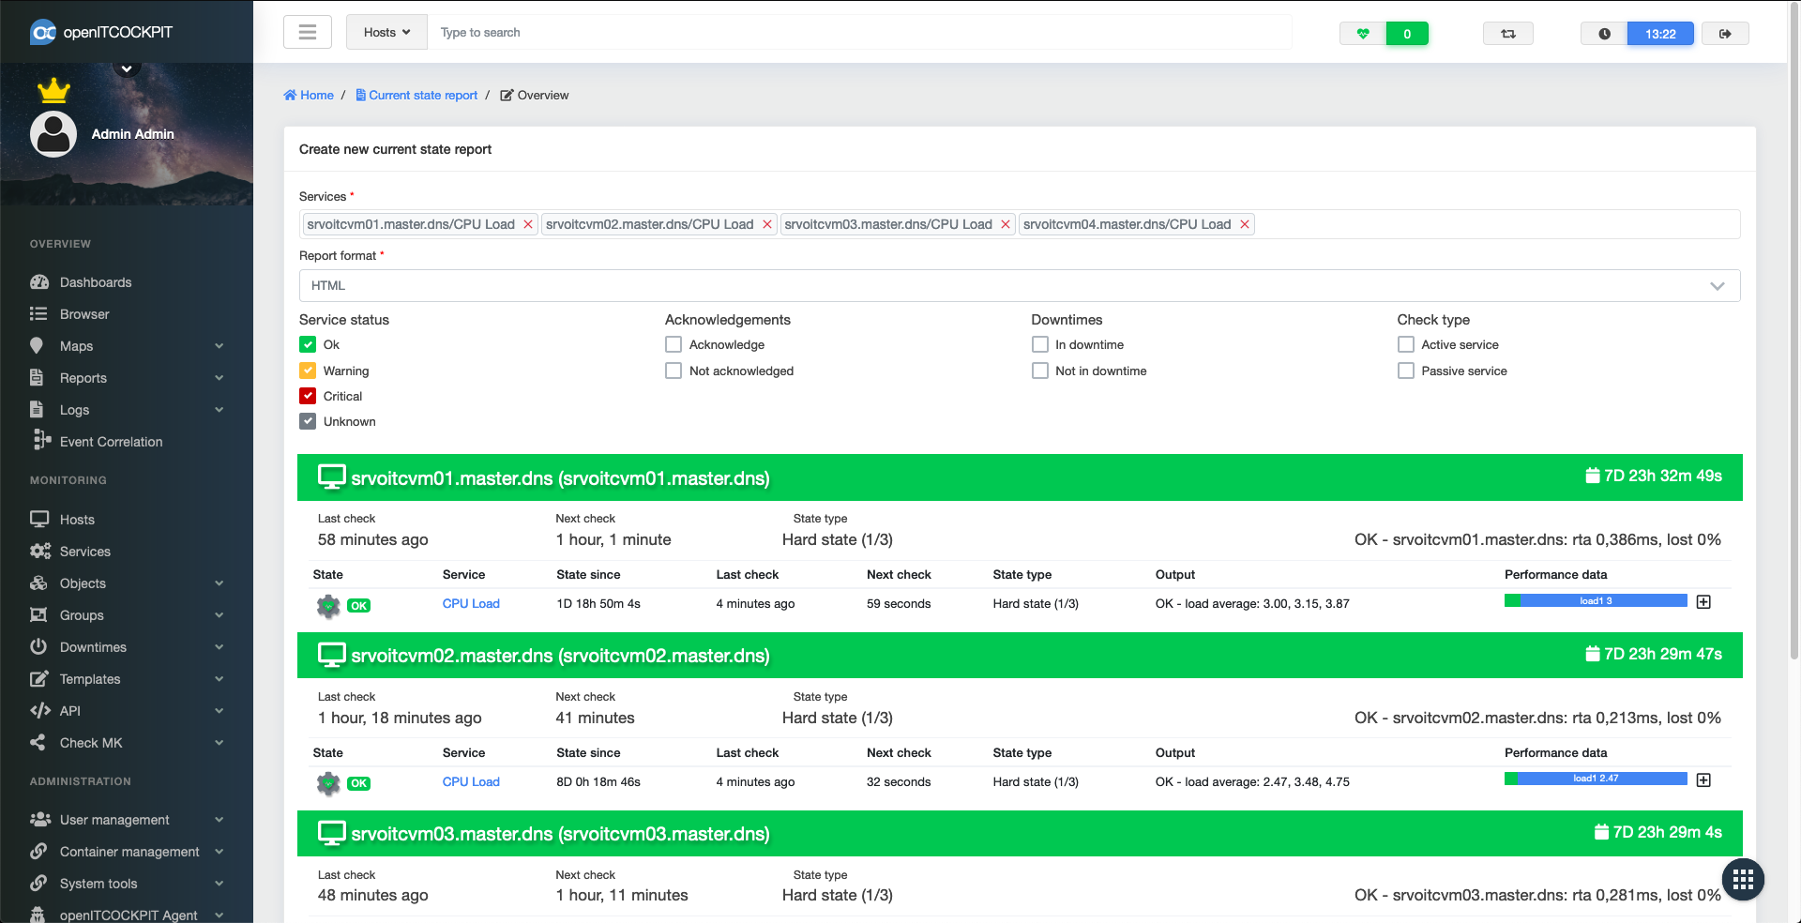The image size is (1801, 923).
Task: Tick the Passive service checkbox
Action: 1405,371
